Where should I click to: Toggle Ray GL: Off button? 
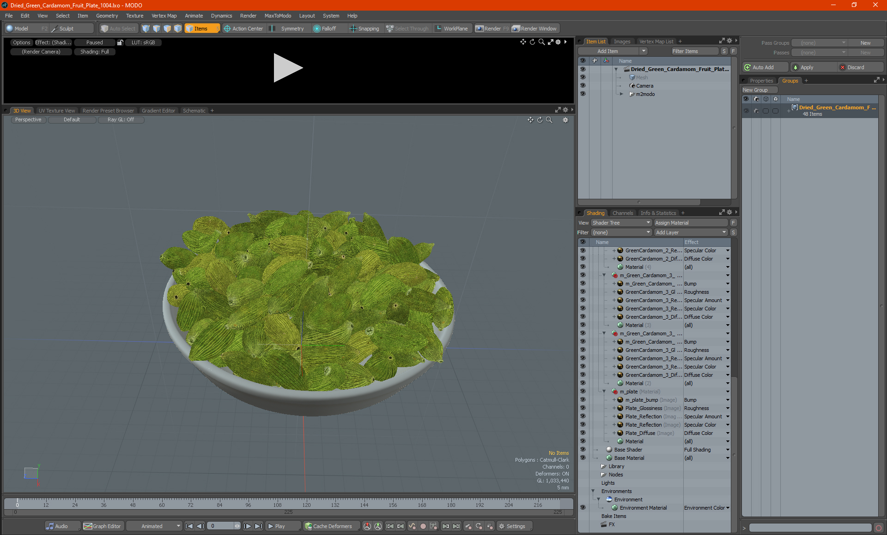click(121, 119)
